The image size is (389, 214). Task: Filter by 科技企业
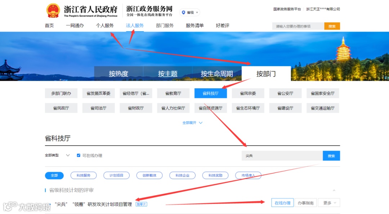coord(183,175)
